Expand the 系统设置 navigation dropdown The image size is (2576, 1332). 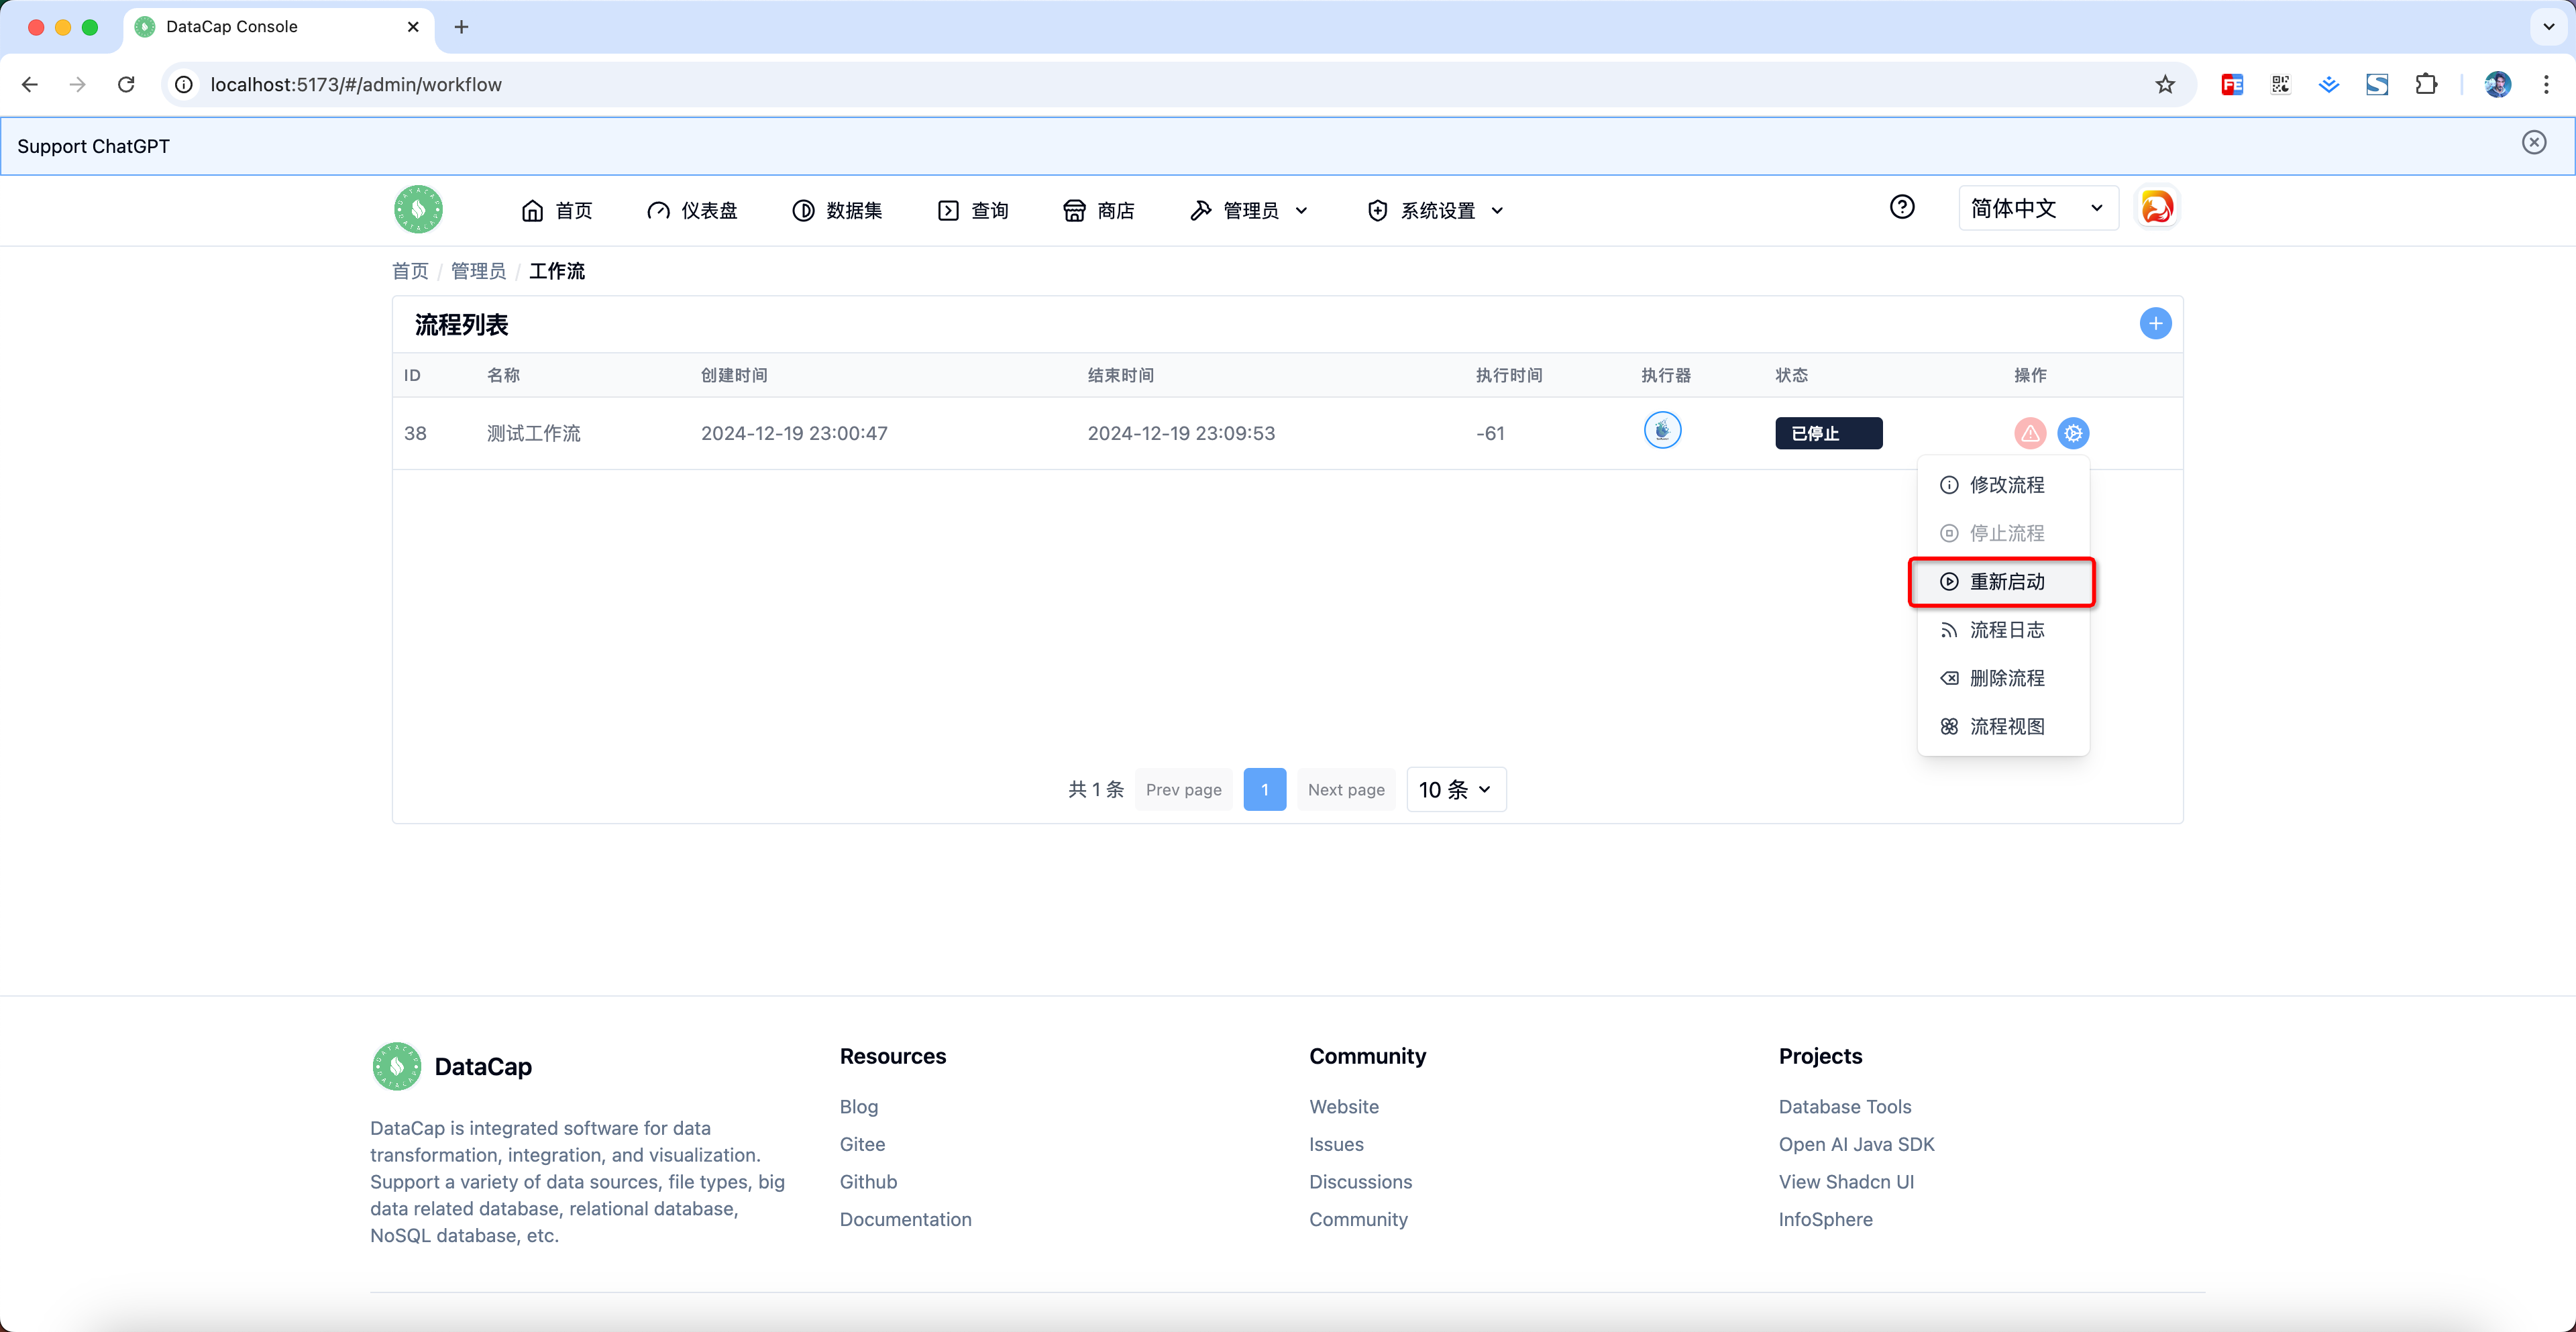pyautogui.click(x=1435, y=210)
